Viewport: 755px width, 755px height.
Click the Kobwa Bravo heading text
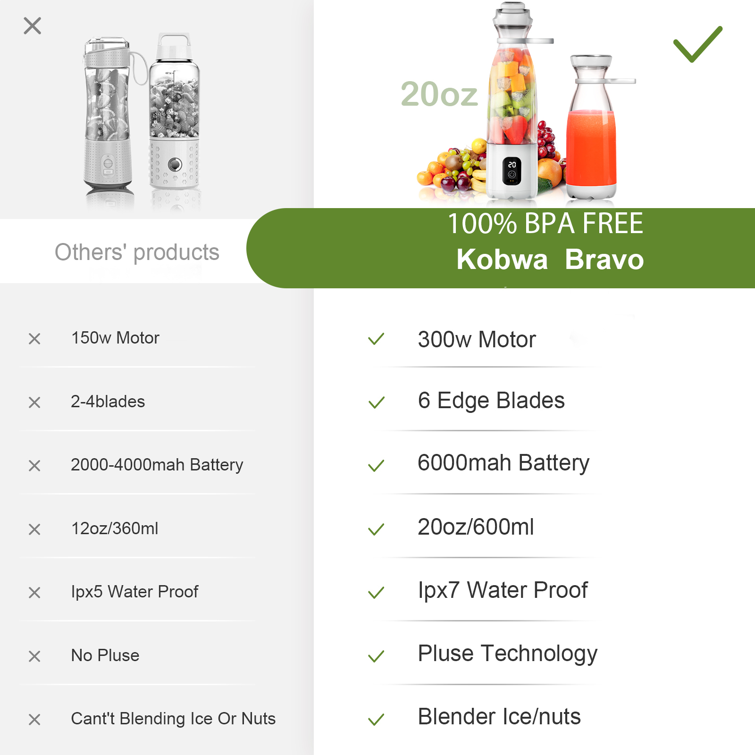[550, 260]
